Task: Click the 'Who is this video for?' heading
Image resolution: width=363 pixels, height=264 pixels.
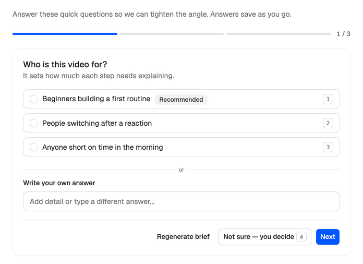Action: coord(65,64)
